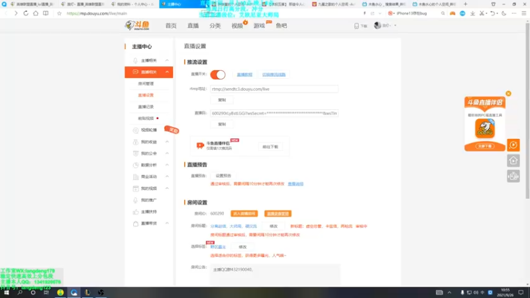Click the floating icon below the home icon
This screenshot has height=298, width=530.
click(513, 176)
